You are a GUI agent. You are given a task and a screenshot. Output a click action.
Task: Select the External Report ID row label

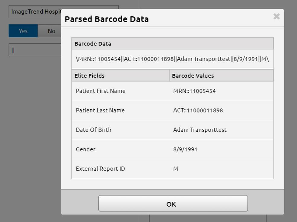point(100,169)
